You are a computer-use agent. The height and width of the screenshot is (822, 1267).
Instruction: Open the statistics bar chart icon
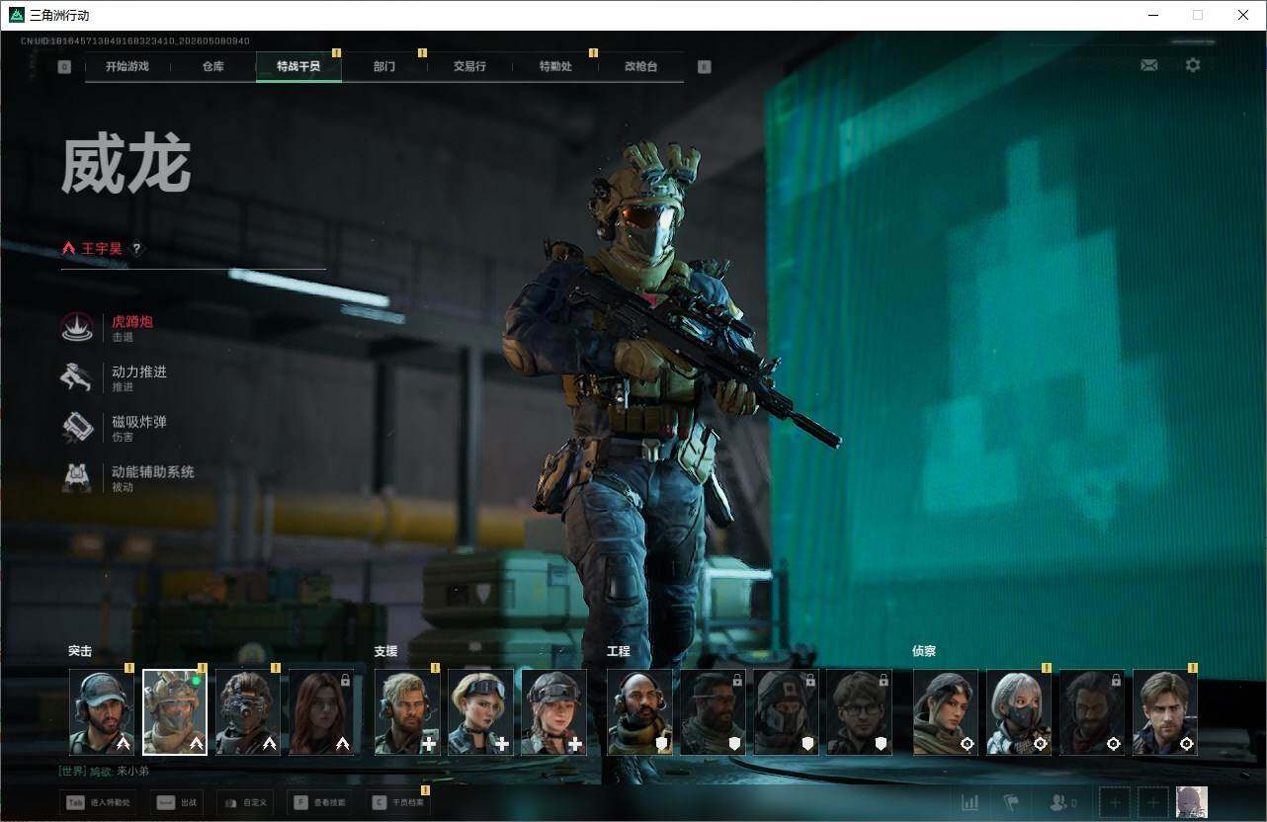click(971, 803)
